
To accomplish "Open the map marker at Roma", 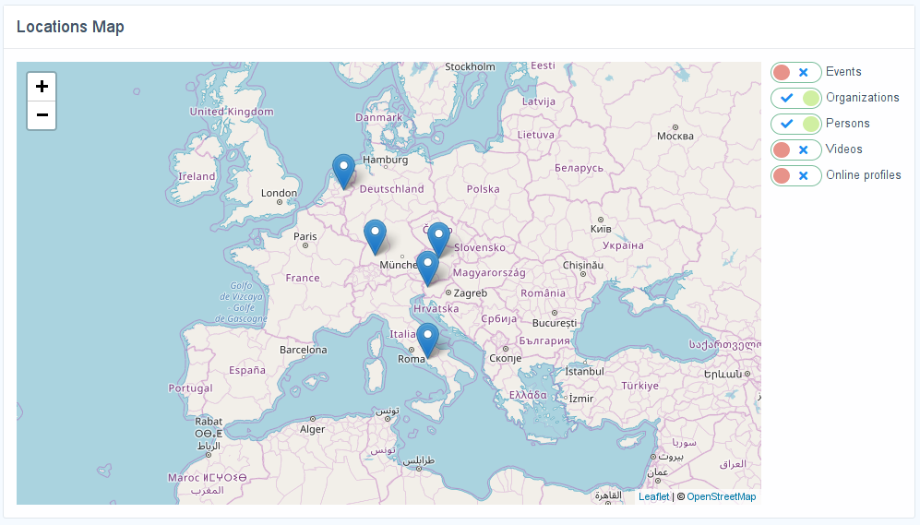I will [x=427, y=339].
